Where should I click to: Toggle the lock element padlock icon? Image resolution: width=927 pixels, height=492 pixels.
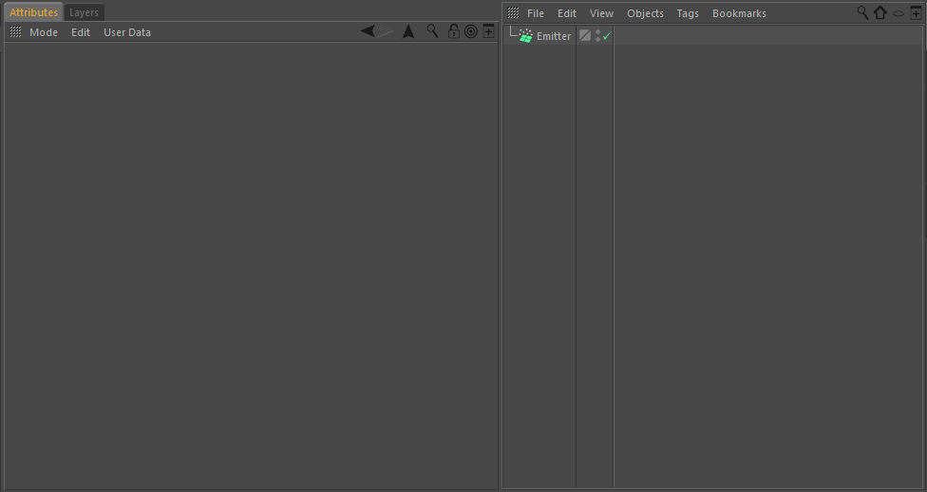point(454,31)
